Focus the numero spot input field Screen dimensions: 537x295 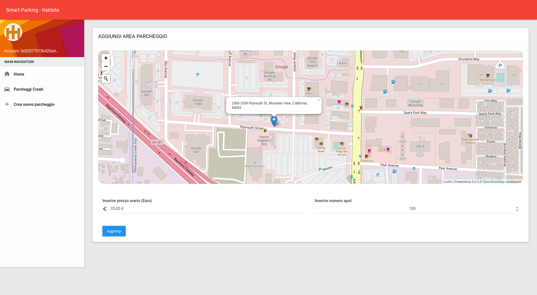point(414,209)
